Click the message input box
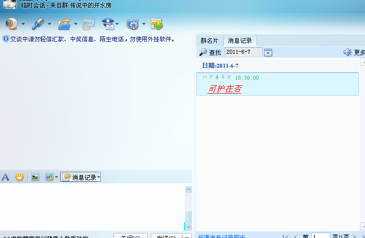Viewport: 365px width, 238px height. pos(92,207)
